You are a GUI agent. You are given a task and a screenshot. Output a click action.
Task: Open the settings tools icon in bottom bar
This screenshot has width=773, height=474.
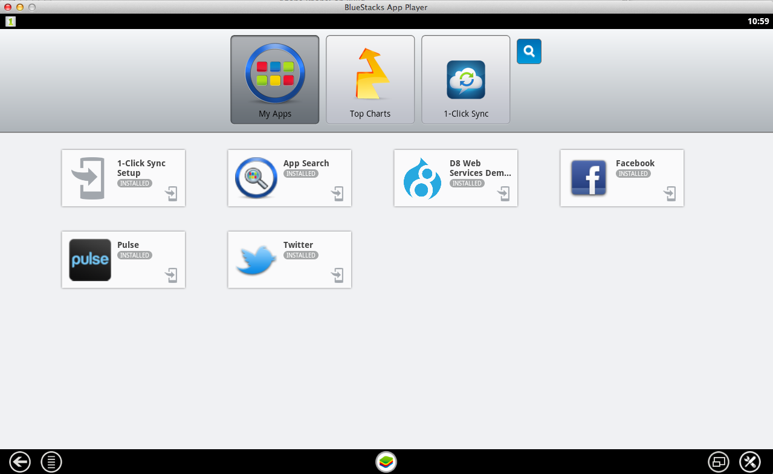coord(750,463)
